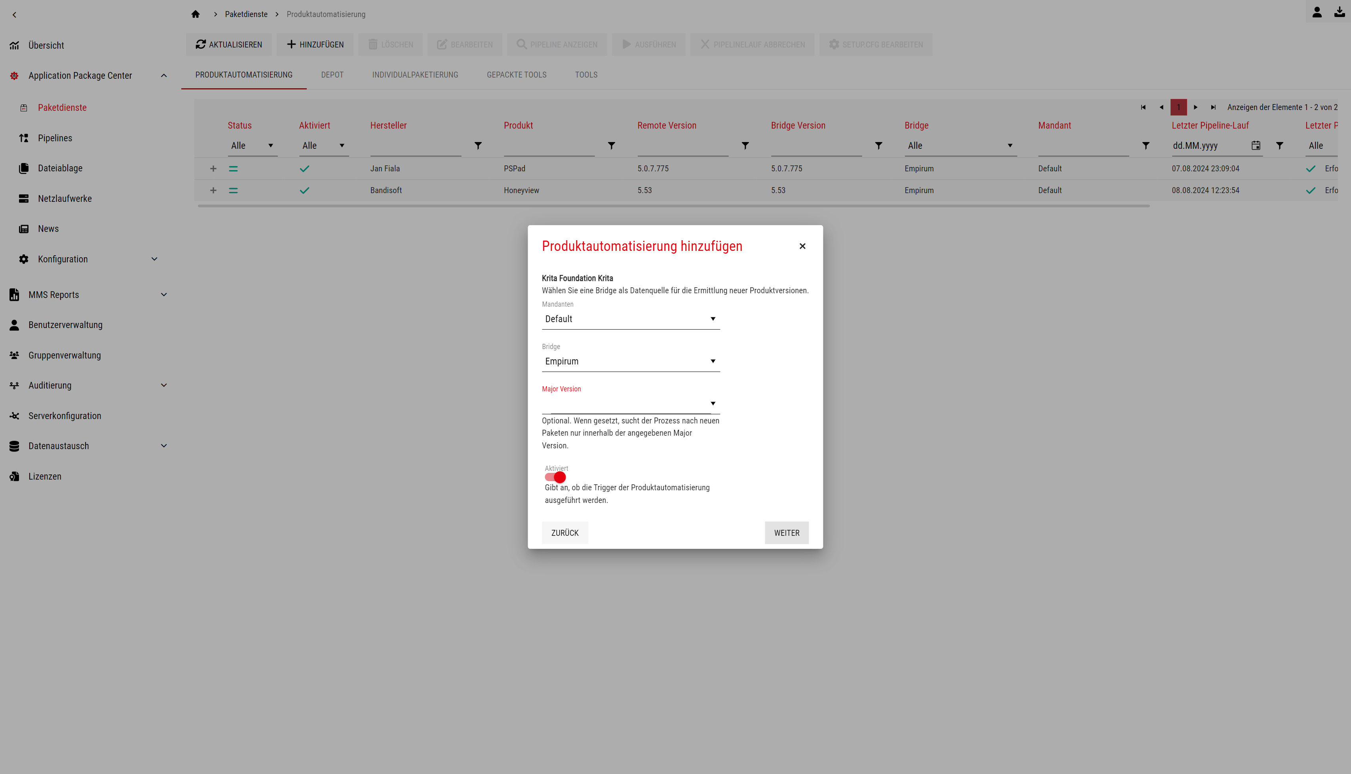Click the Bridge Version filter icon
This screenshot has width=1351, height=774.
click(879, 146)
